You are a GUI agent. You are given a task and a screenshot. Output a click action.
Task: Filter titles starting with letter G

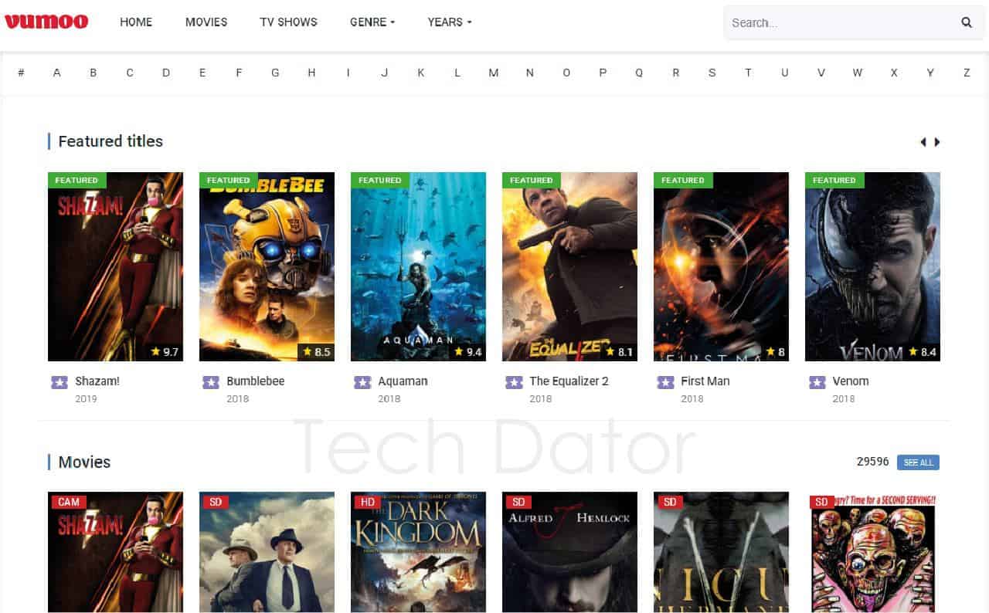point(275,73)
